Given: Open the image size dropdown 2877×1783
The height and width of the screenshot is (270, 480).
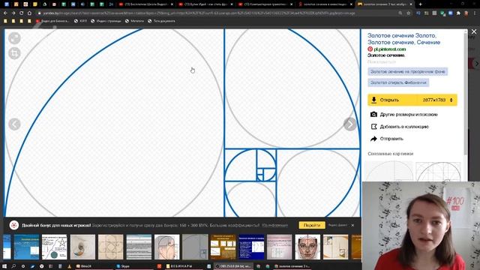Looking at the screenshot, I should point(437,100).
